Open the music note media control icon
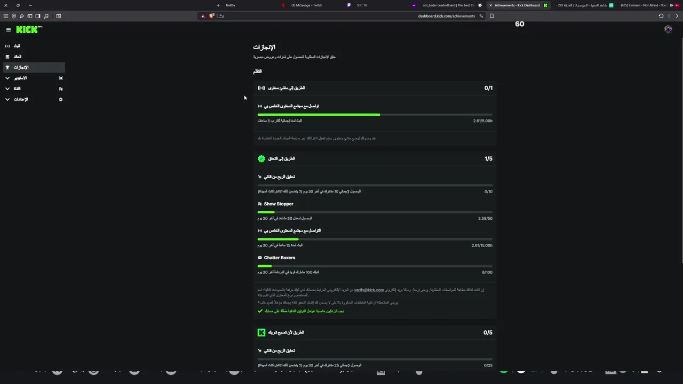 point(46,16)
